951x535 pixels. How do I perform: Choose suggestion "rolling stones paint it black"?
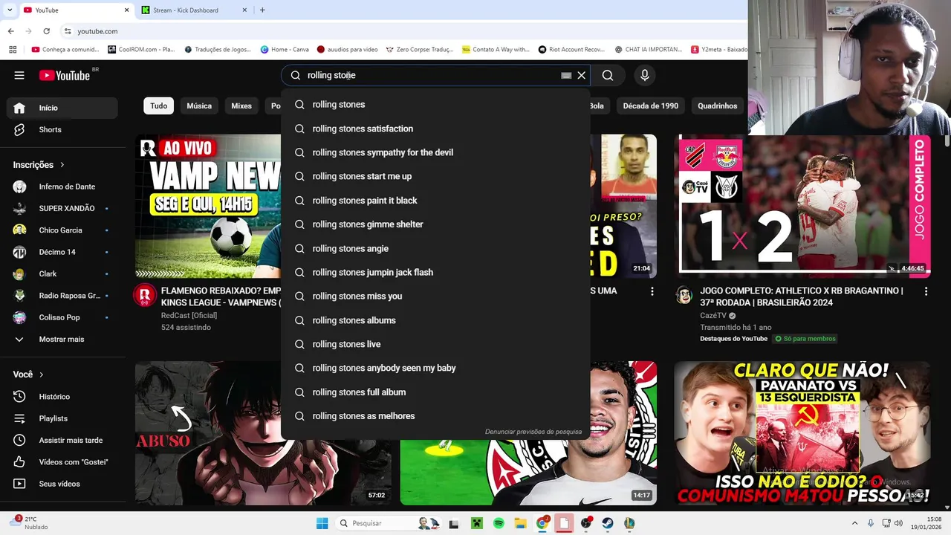(x=435, y=201)
